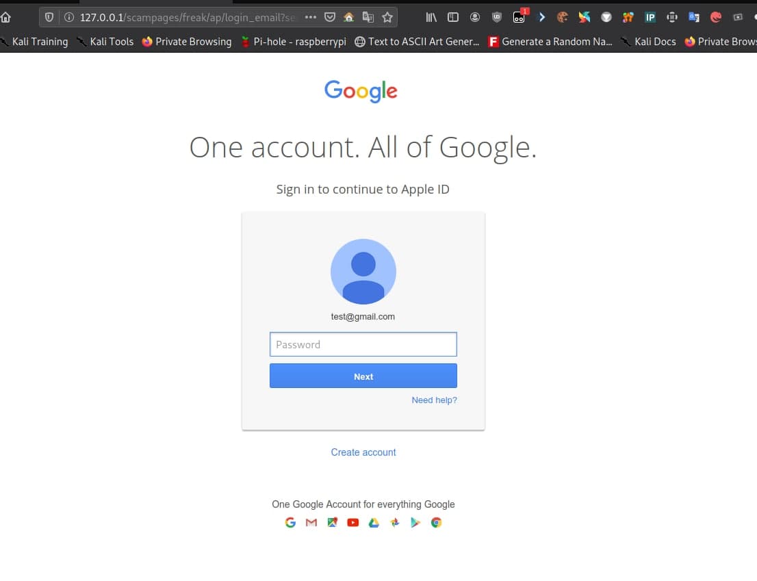Click the Pocket save icon in address bar
757x581 pixels.
pos(329,17)
